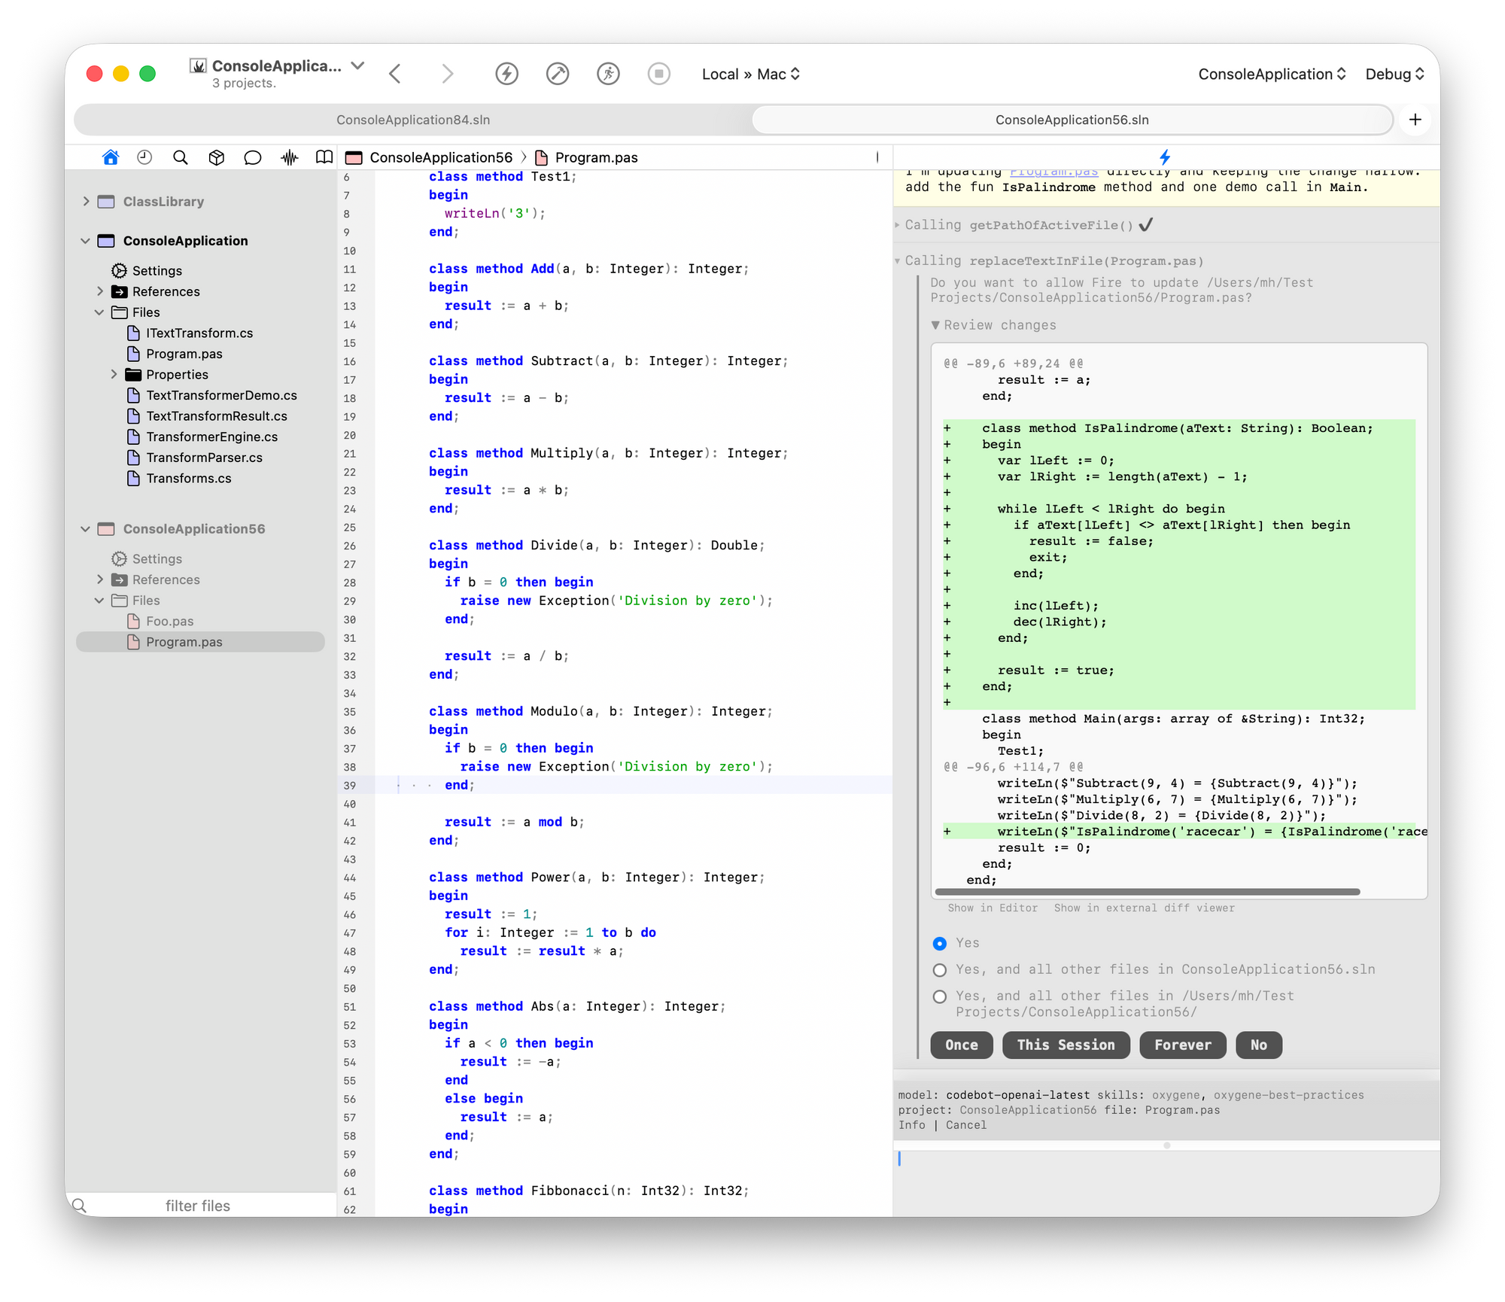Open the ConsoleApplication scheme dropdown
The width and height of the screenshot is (1505, 1302).
point(1272,74)
